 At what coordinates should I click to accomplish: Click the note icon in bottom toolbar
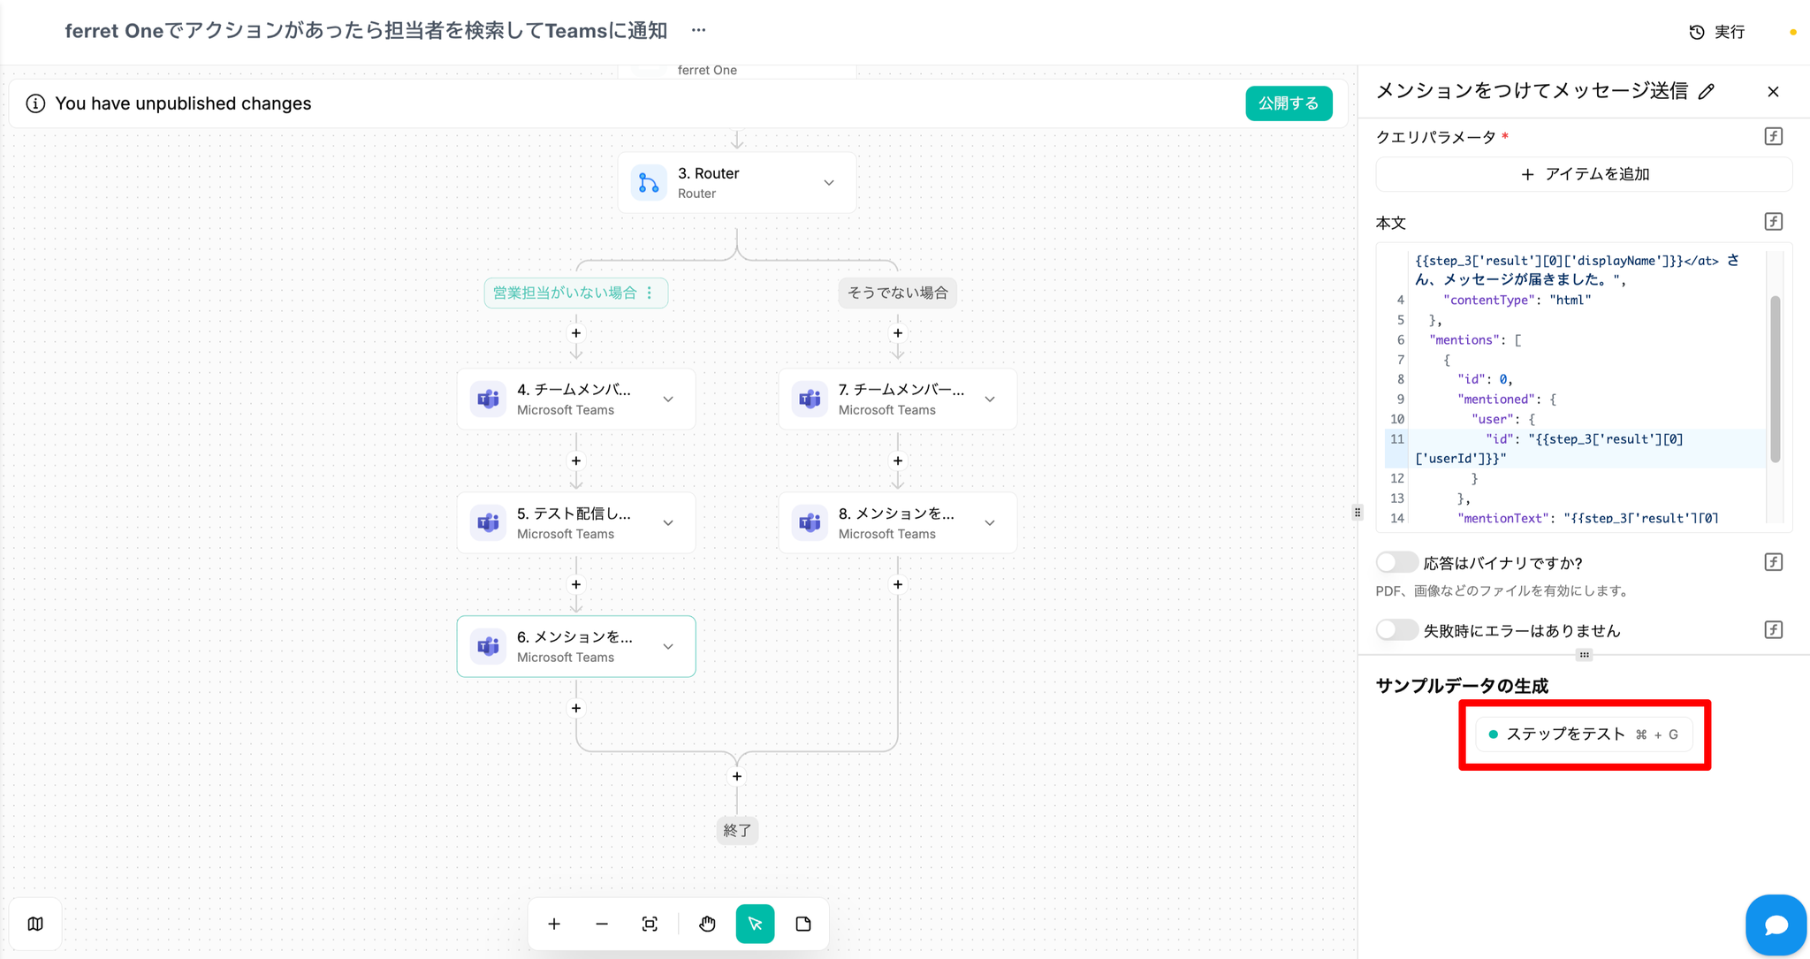pyautogui.click(x=803, y=924)
